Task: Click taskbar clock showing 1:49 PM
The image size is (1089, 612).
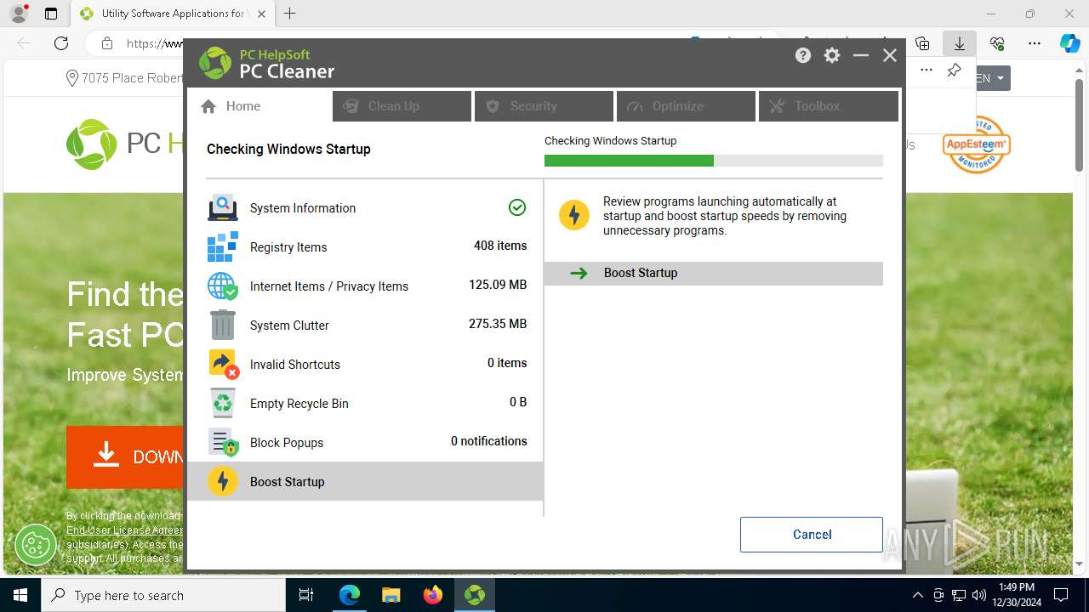Action: point(1017,595)
